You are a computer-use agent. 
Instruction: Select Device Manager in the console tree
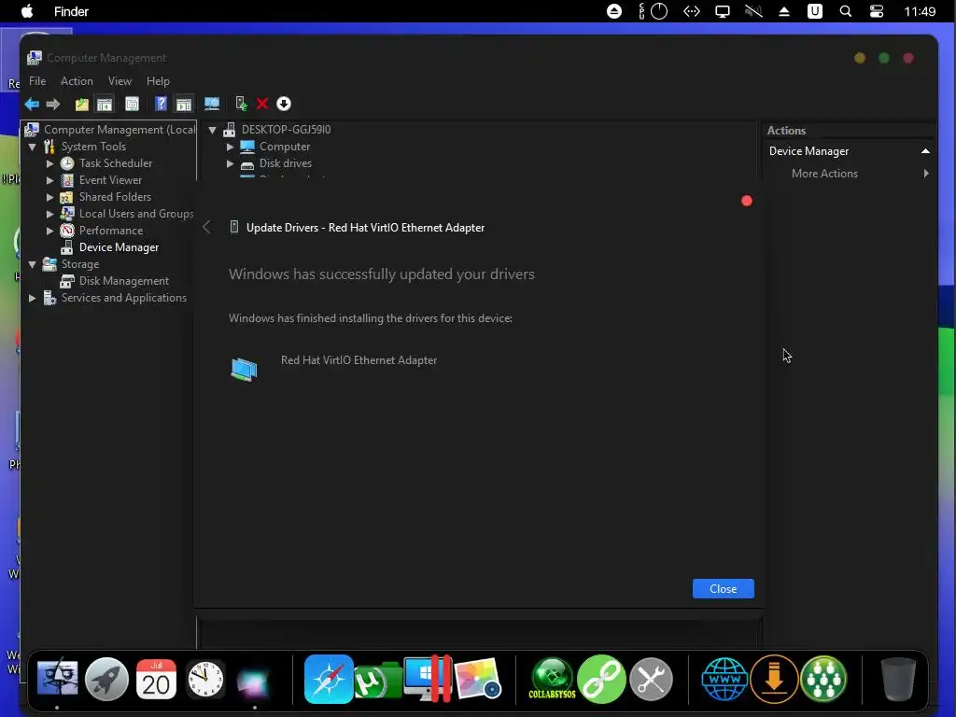[119, 247]
